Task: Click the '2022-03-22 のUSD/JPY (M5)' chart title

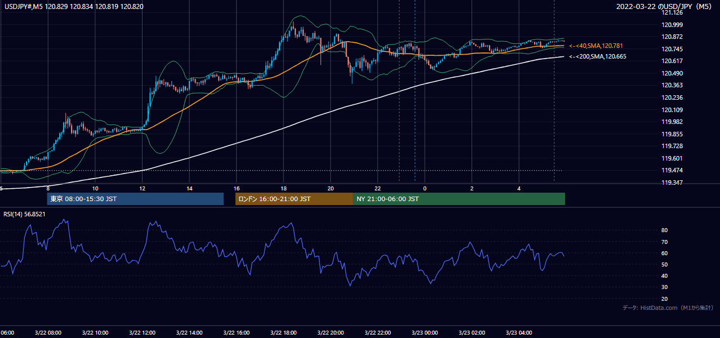Action: coord(664,7)
